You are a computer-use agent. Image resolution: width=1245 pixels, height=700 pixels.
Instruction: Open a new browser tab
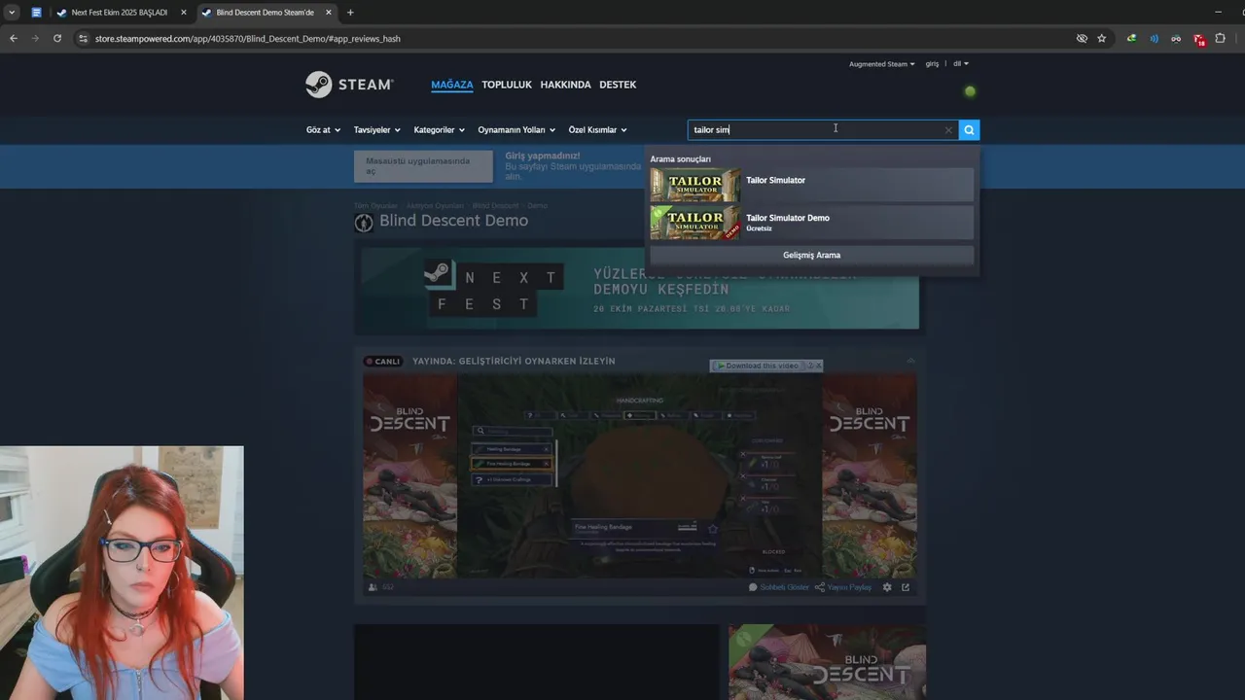coord(350,13)
